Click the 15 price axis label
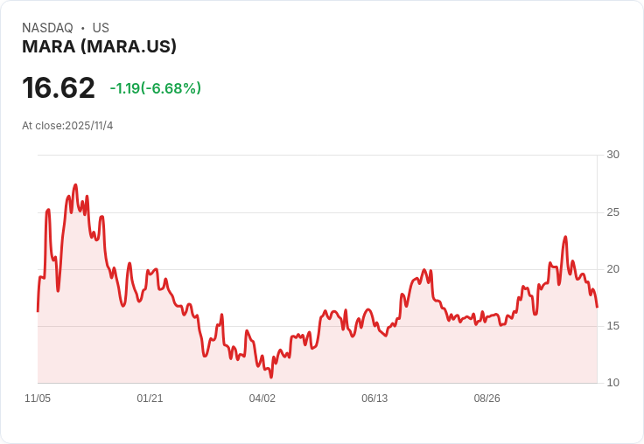This screenshot has height=444, width=644. [612, 326]
